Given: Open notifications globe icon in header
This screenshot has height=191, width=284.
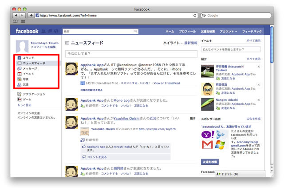Looking at the screenshot, I should coord(56,31).
